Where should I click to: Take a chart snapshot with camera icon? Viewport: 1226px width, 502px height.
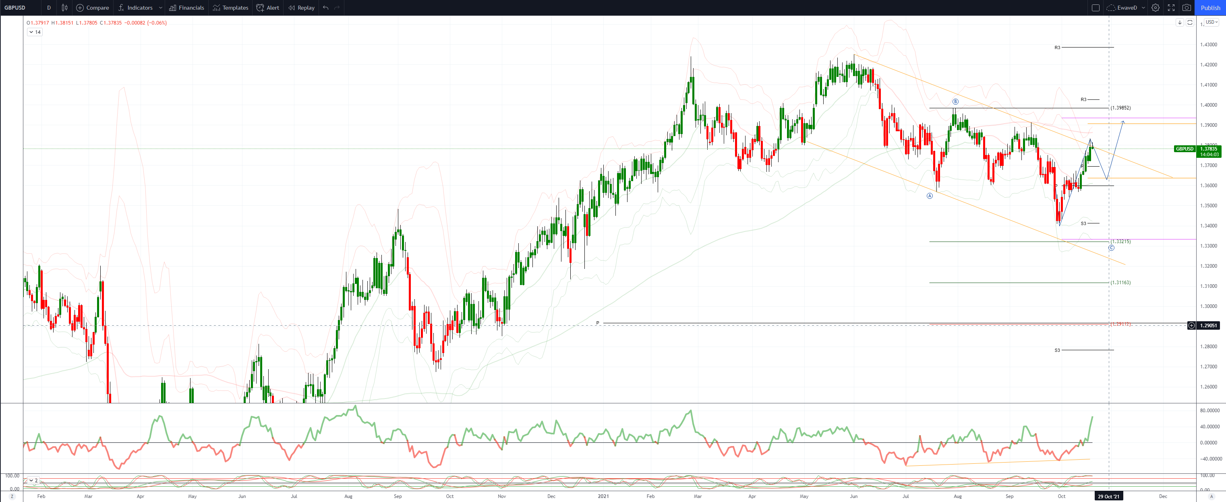click(1187, 8)
